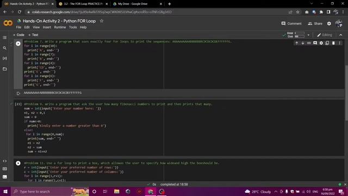The width and height of the screenshot is (348, 196).
Task: Click the notebook title Hands-On Activity 2
Action: tap(59, 21)
